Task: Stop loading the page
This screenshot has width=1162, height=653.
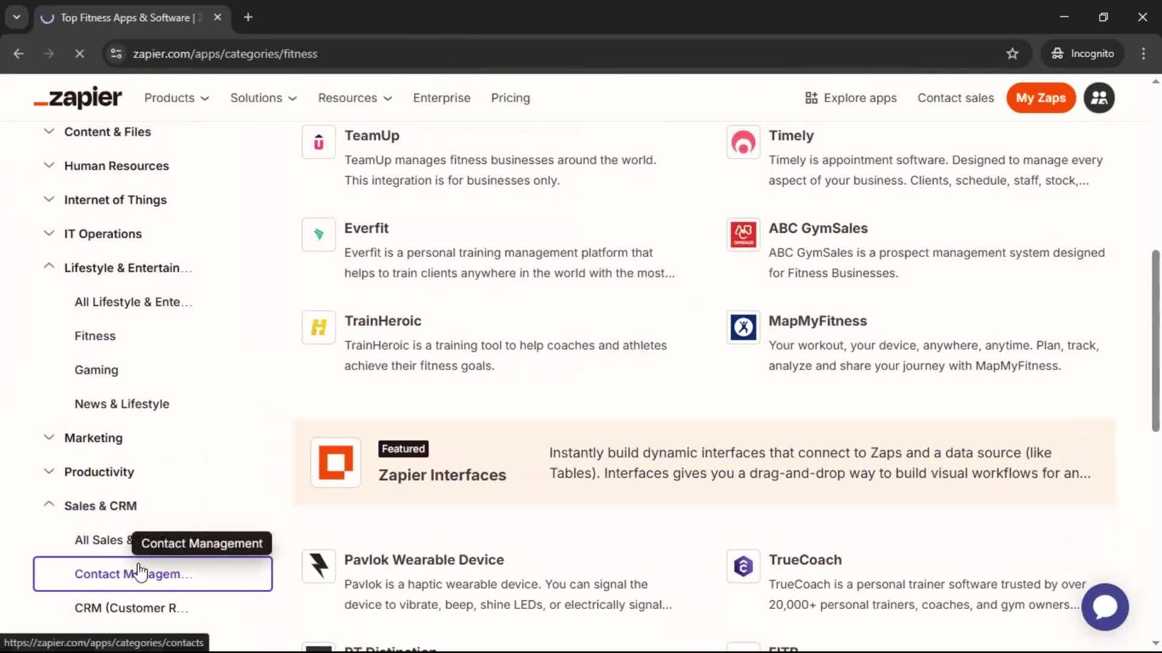Action: 79,54
